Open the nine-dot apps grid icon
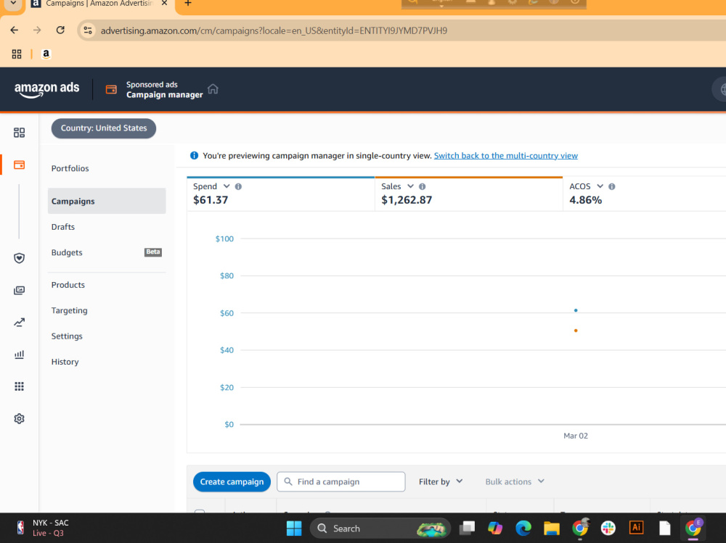The width and height of the screenshot is (726, 543). click(x=19, y=386)
